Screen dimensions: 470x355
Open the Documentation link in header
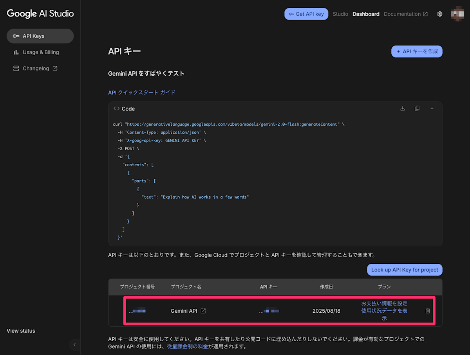[406, 14]
